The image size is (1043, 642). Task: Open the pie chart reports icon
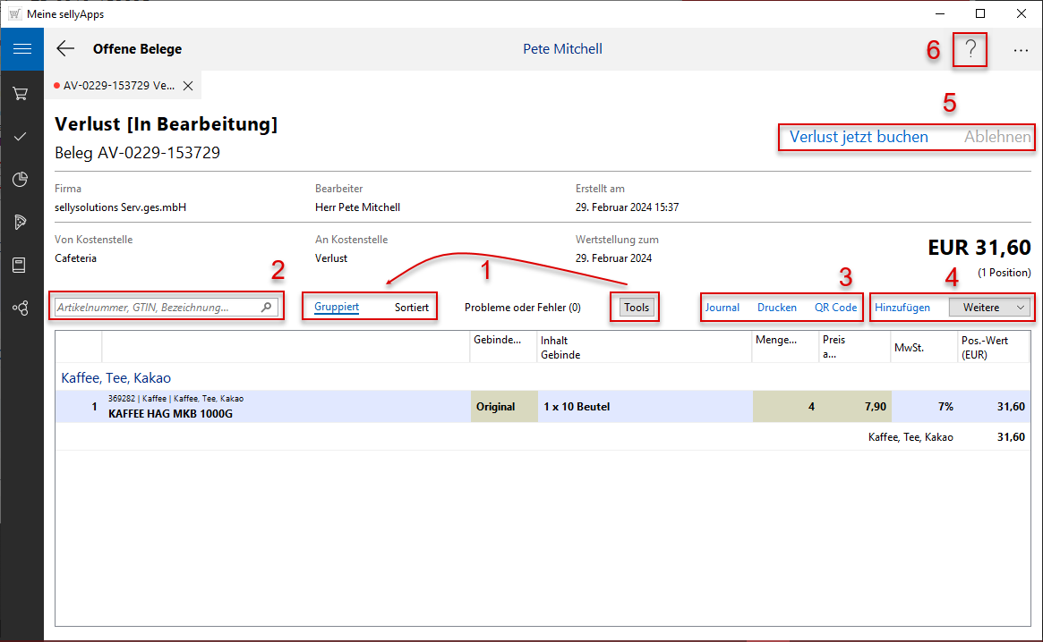click(x=21, y=179)
